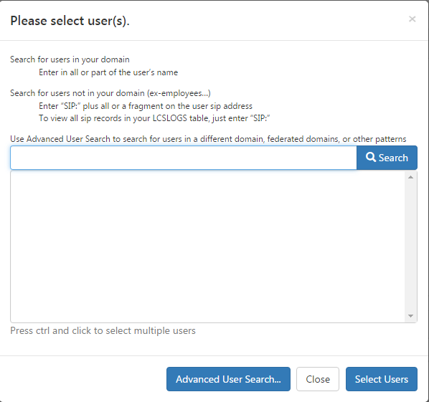Click the 'Use Advanced User Search' hint text
This screenshot has height=402, width=429.
(x=208, y=139)
